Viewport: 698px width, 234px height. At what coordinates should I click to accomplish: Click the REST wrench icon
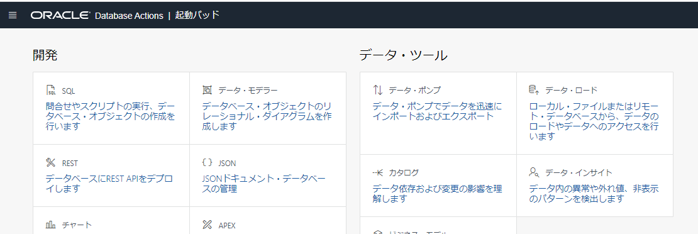pos(50,163)
